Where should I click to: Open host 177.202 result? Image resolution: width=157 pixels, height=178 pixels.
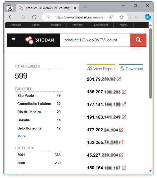tap(102, 130)
